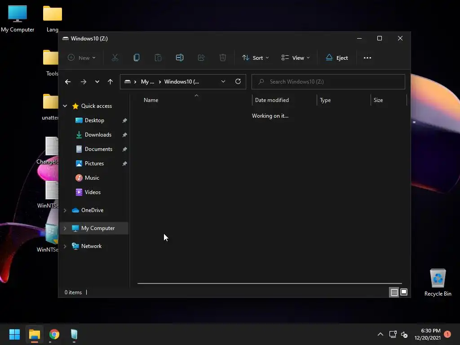Click the 'My ...' breadcrumb segment
Screen dimensions: 460x345
(147, 82)
